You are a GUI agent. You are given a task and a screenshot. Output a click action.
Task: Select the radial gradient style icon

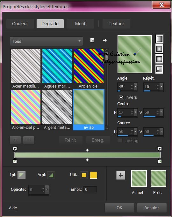(159, 69)
